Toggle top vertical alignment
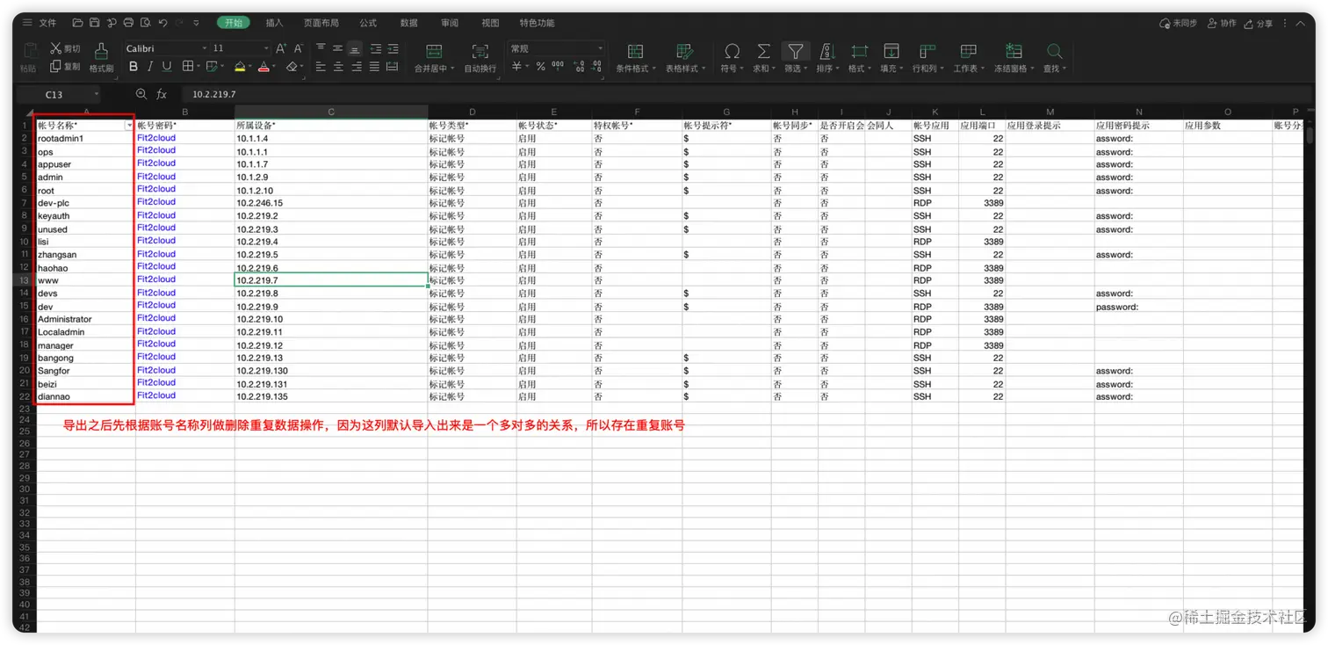This screenshot has height=645, width=1328. point(321,48)
